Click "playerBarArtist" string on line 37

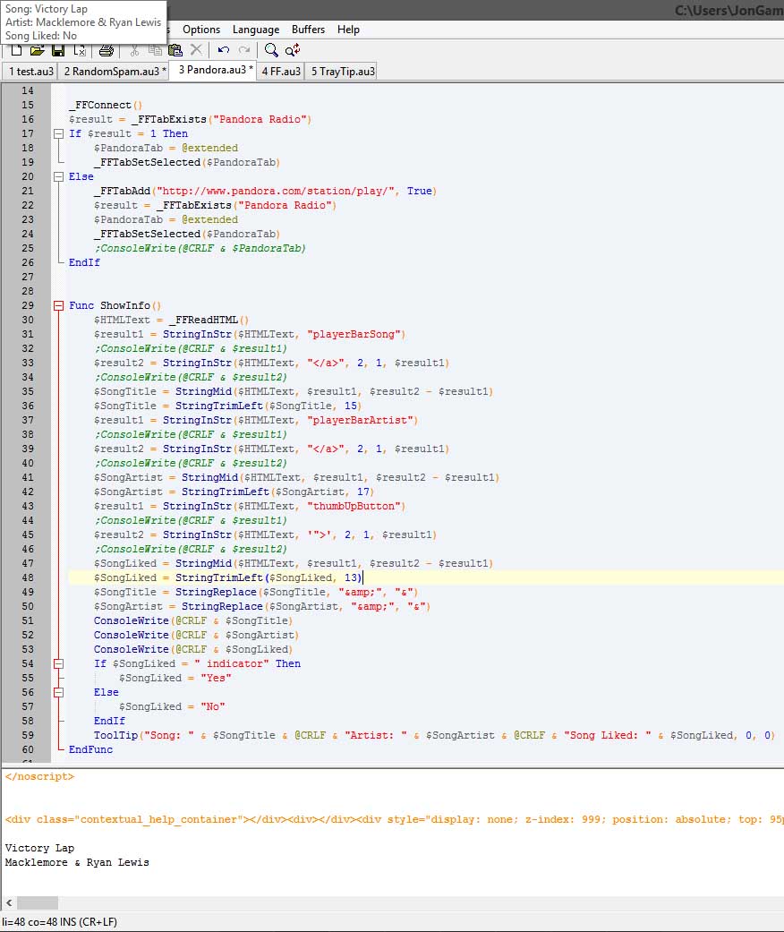tap(360, 420)
